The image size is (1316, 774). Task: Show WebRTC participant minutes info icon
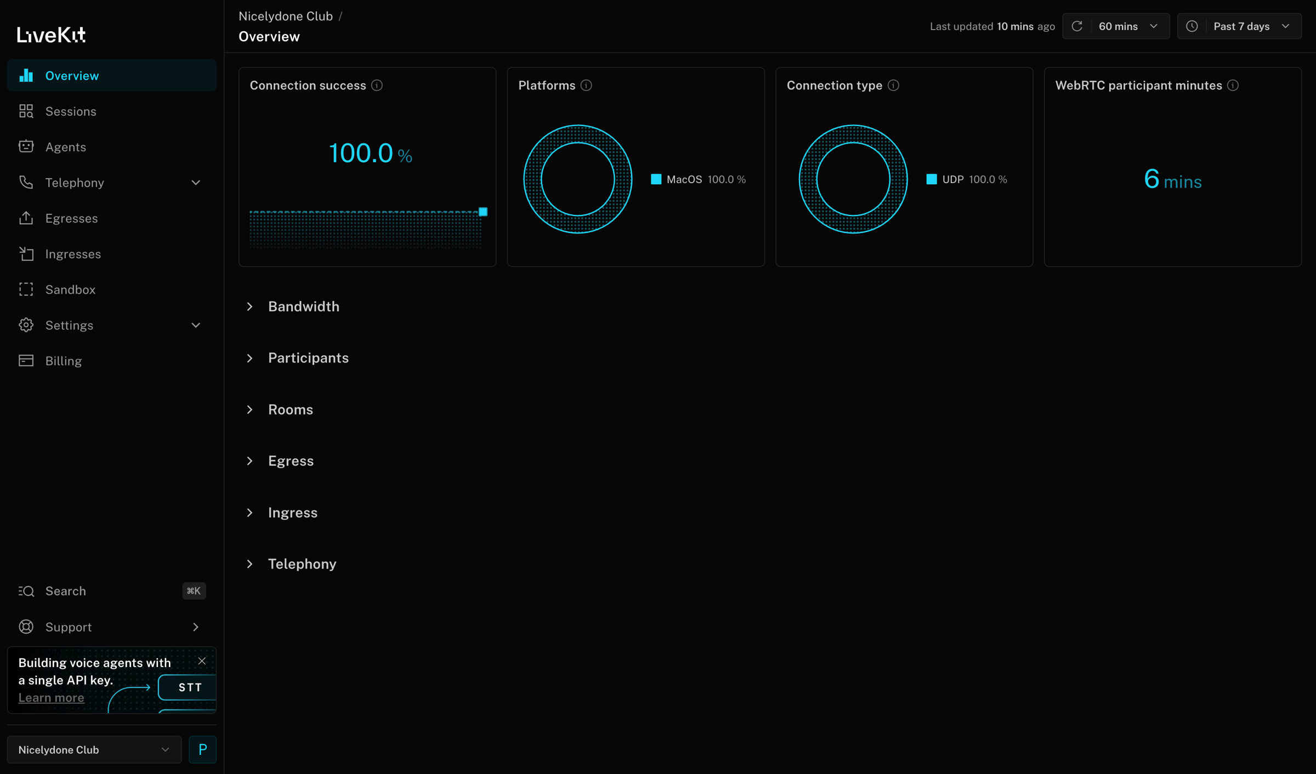[x=1233, y=86]
